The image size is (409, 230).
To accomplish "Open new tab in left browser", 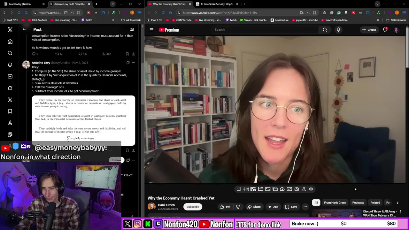I will [x=96, y=4].
